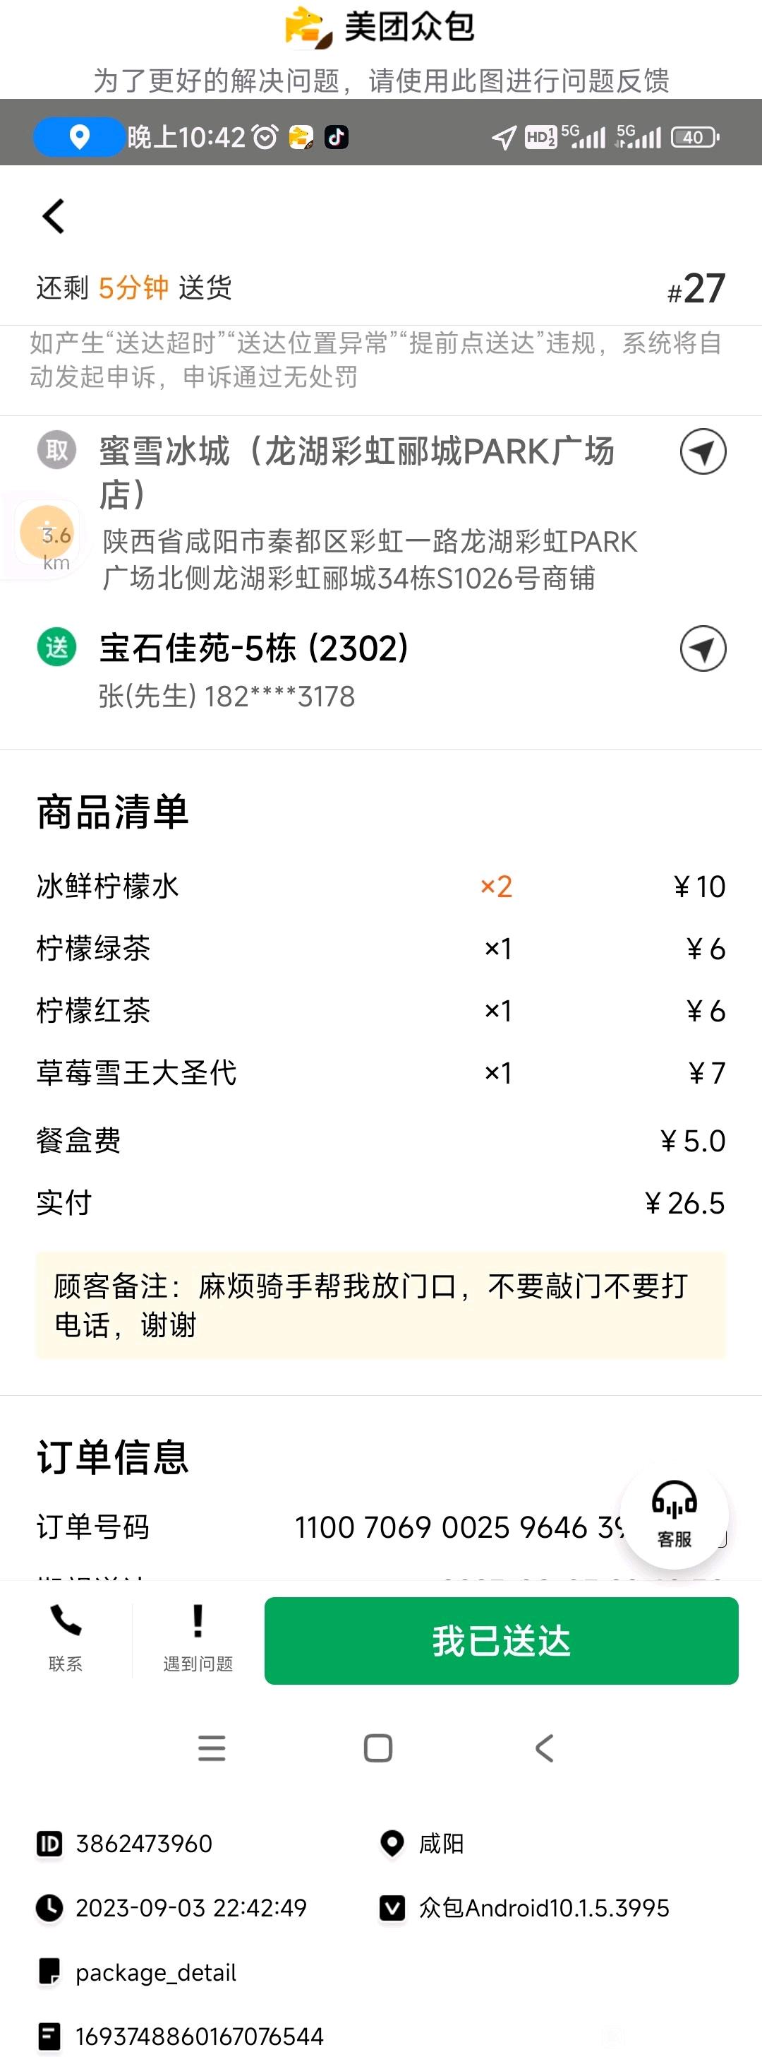Open the TikTok notification icon in status bar
This screenshot has width=762, height=2057.
(336, 137)
